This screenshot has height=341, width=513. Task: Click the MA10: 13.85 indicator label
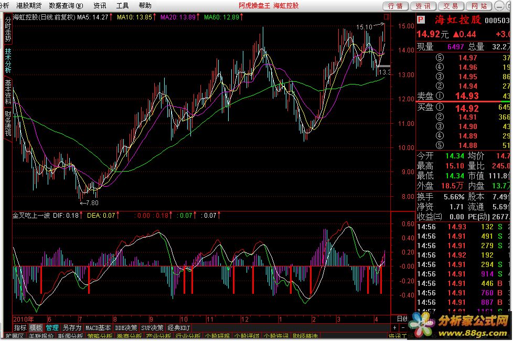134,17
